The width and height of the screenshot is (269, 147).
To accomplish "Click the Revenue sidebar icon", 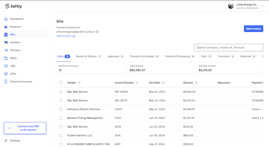I will click(x=6, y=27).
